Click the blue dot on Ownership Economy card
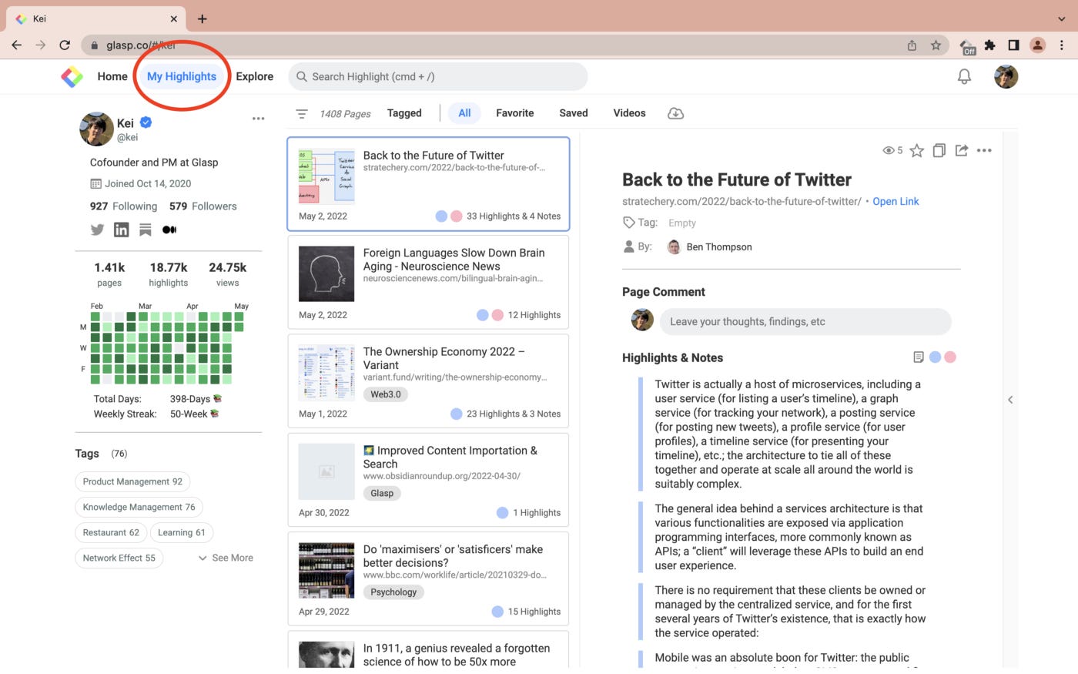The image size is (1078, 674). [x=456, y=414]
